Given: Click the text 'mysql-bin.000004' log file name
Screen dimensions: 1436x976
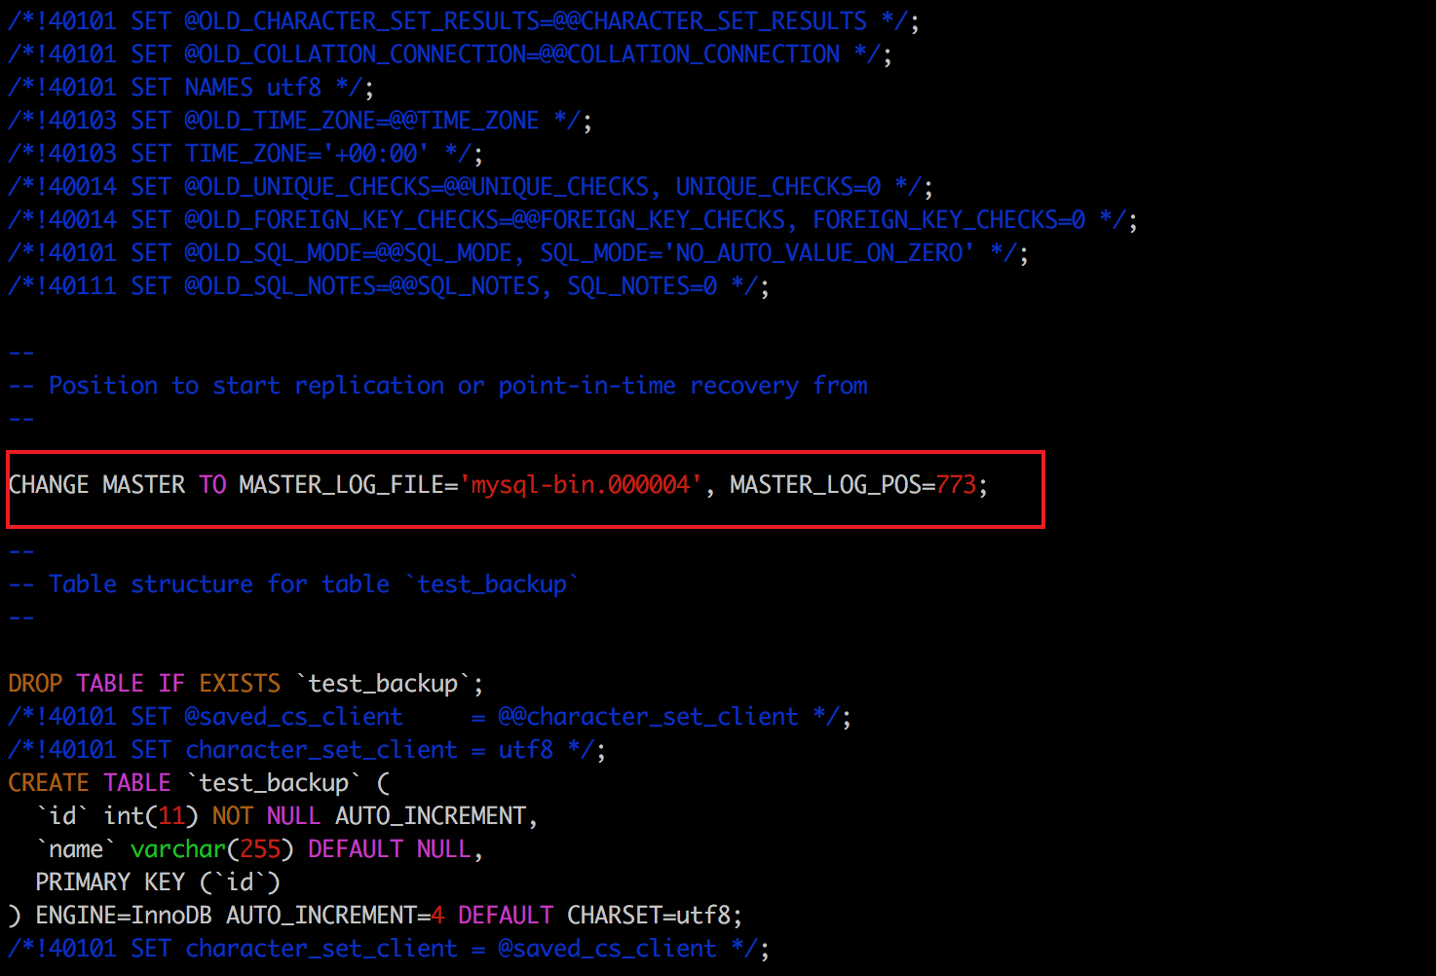Looking at the screenshot, I should (x=582, y=485).
